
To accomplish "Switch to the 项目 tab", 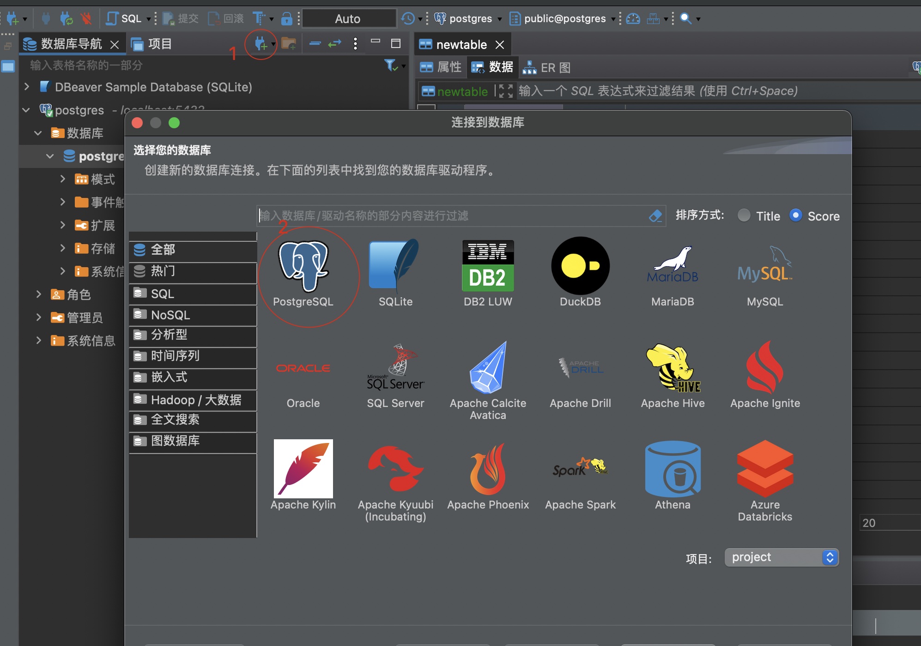I will [x=151, y=44].
